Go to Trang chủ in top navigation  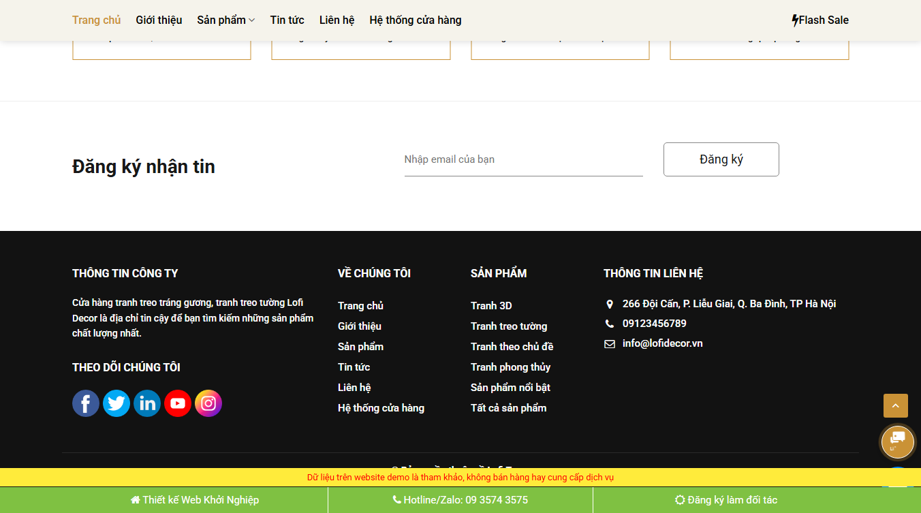click(97, 20)
